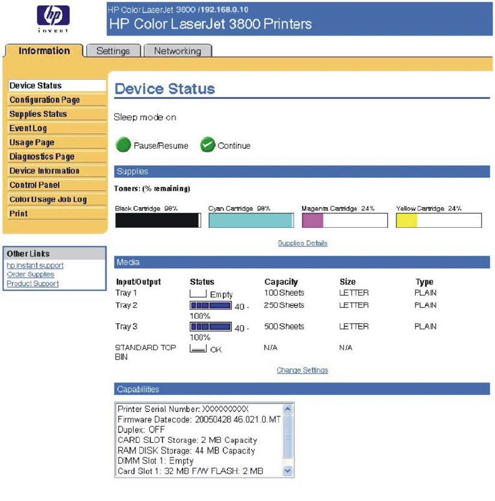Click the Yellow Cartridge level bar
495x501 pixels.
(x=439, y=220)
